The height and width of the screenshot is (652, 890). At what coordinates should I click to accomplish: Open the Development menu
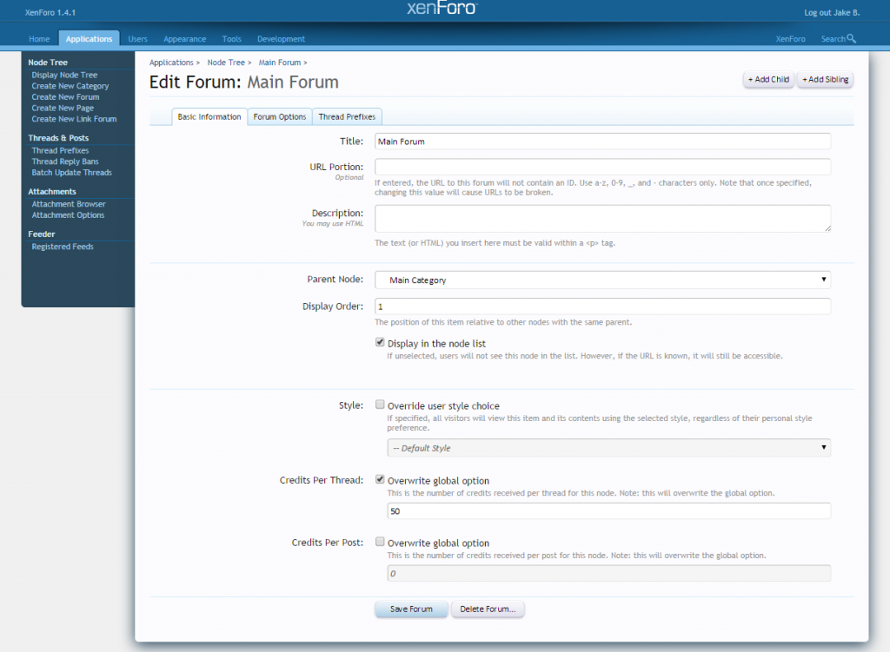pyautogui.click(x=281, y=38)
